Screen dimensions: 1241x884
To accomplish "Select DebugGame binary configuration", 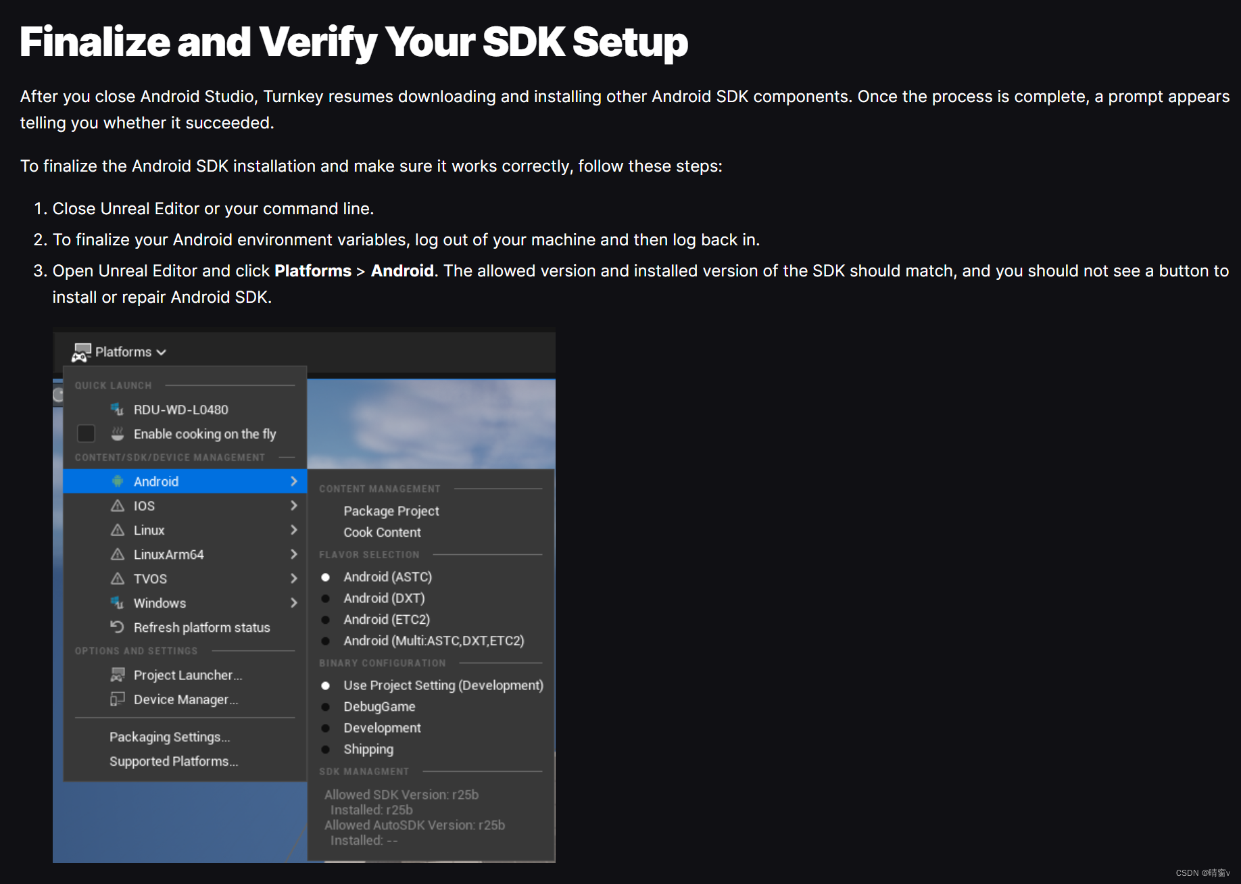I will (x=379, y=706).
